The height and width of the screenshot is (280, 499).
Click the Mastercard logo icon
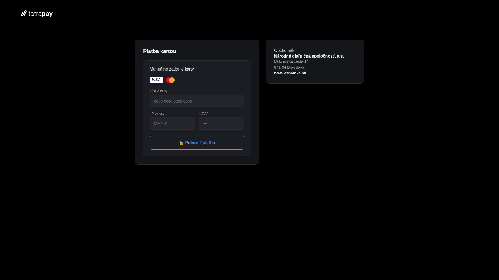coord(170,80)
